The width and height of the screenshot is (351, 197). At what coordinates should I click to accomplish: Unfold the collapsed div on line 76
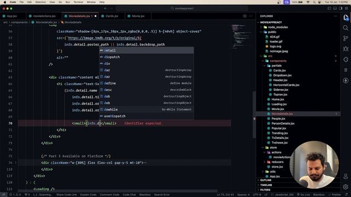[15, 163]
